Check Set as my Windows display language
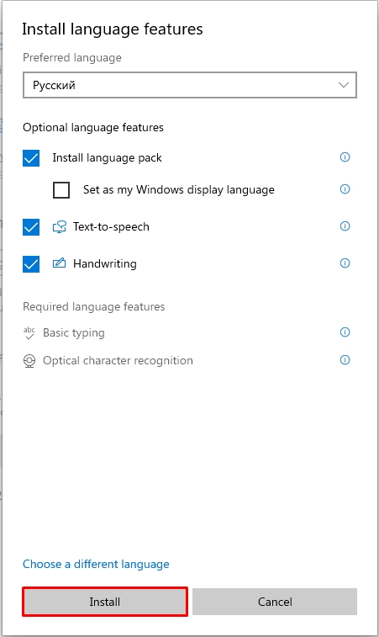Viewport: 379px width, 637px height. [x=61, y=189]
